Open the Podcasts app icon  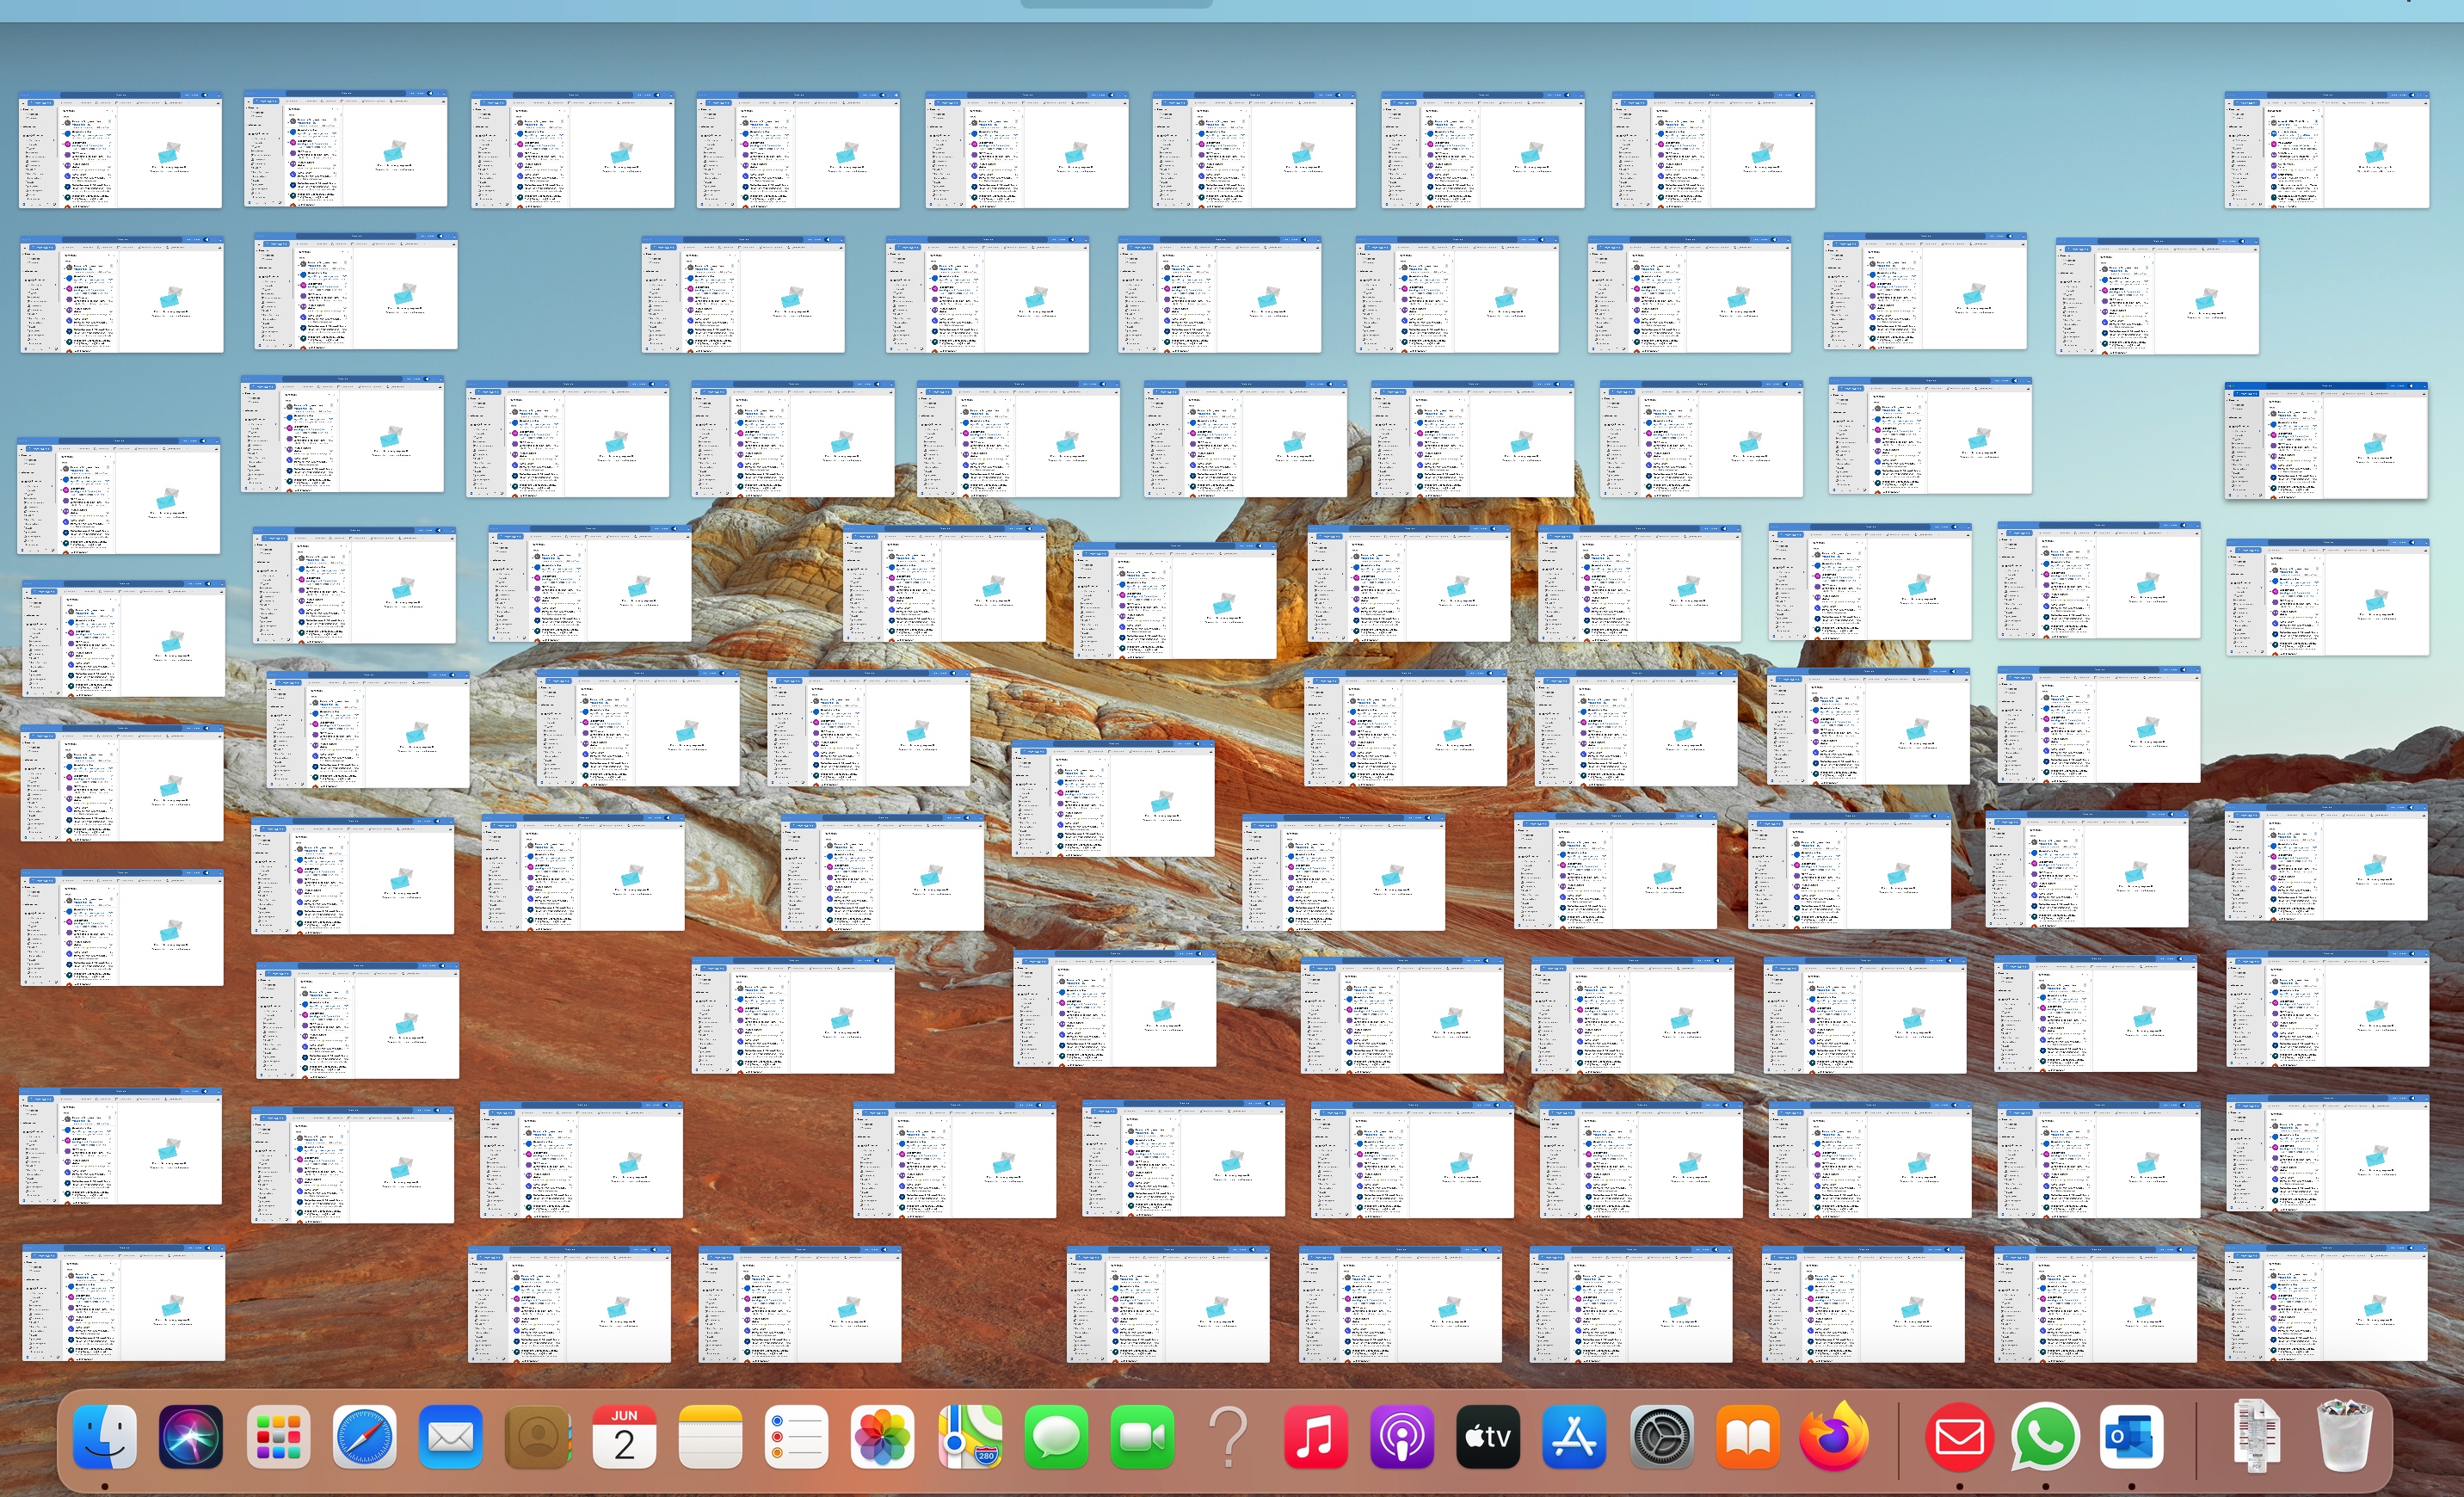(x=1402, y=1437)
